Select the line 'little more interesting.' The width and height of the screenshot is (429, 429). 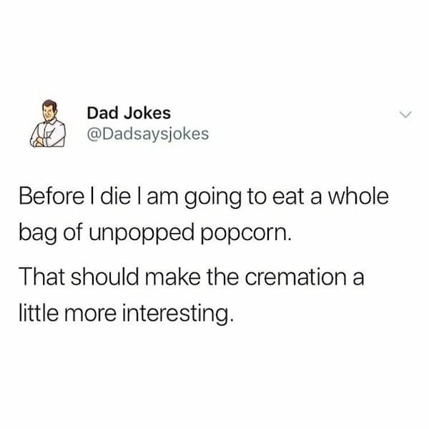point(127,315)
